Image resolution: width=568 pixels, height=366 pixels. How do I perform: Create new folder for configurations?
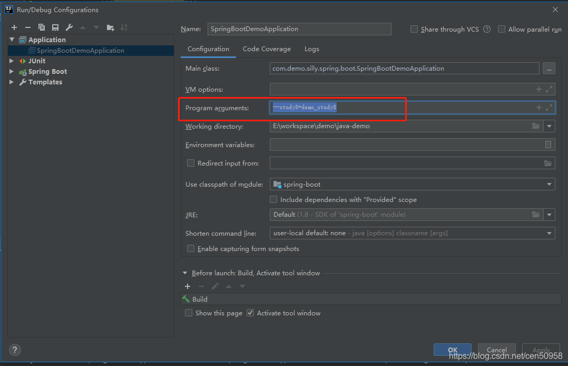(x=111, y=27)
